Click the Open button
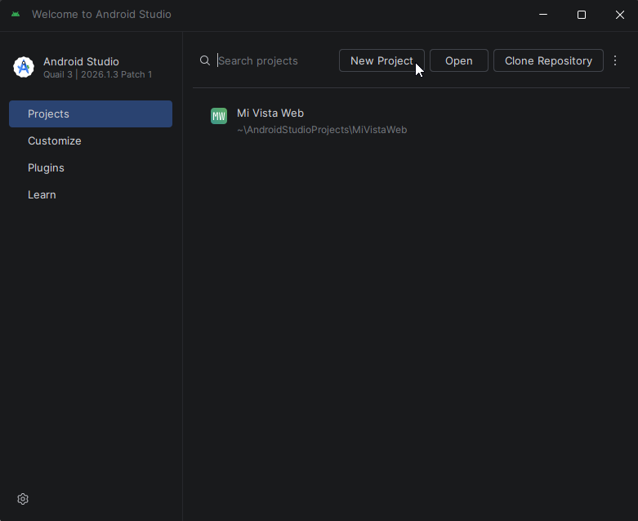638x521 pixels. click(x=459, y=60)
